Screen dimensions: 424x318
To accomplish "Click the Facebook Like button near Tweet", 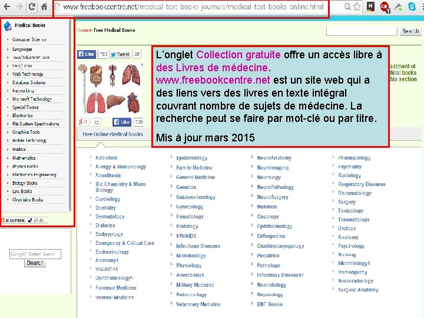I will (87, 54).
